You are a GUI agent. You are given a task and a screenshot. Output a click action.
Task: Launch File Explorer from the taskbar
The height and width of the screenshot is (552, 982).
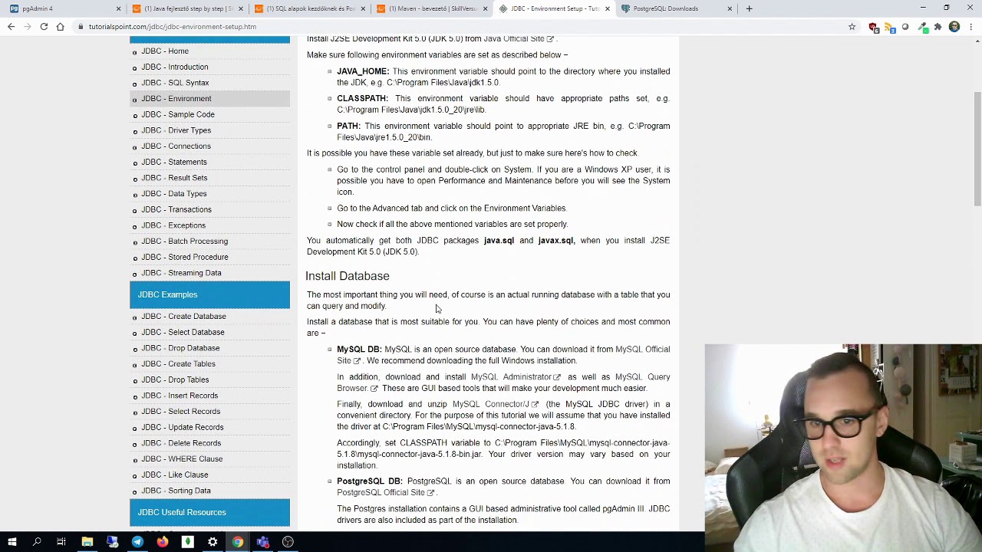pyautogui.click(x=87, y=542)
